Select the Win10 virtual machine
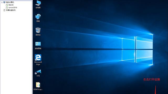 [11, 5]
